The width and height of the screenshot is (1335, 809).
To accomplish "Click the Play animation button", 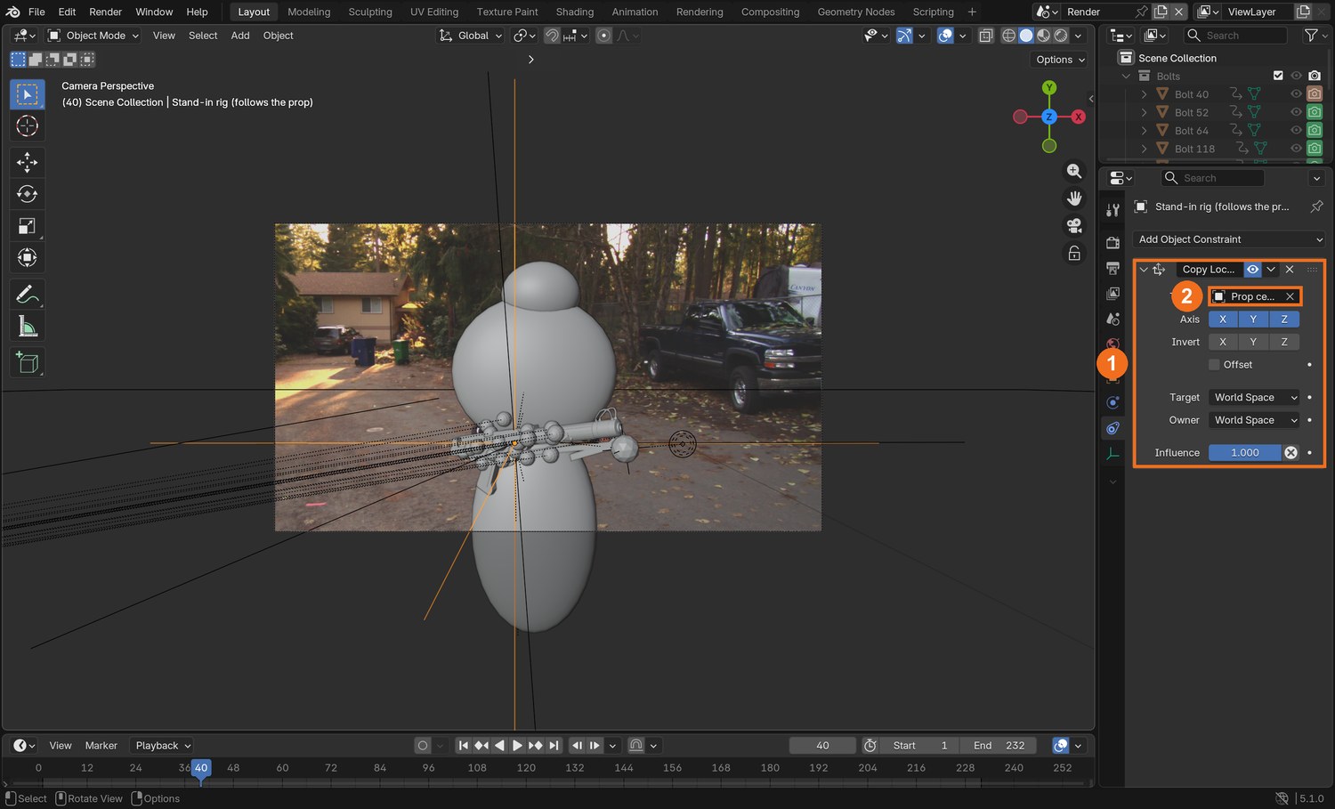I will coord(517,746).
